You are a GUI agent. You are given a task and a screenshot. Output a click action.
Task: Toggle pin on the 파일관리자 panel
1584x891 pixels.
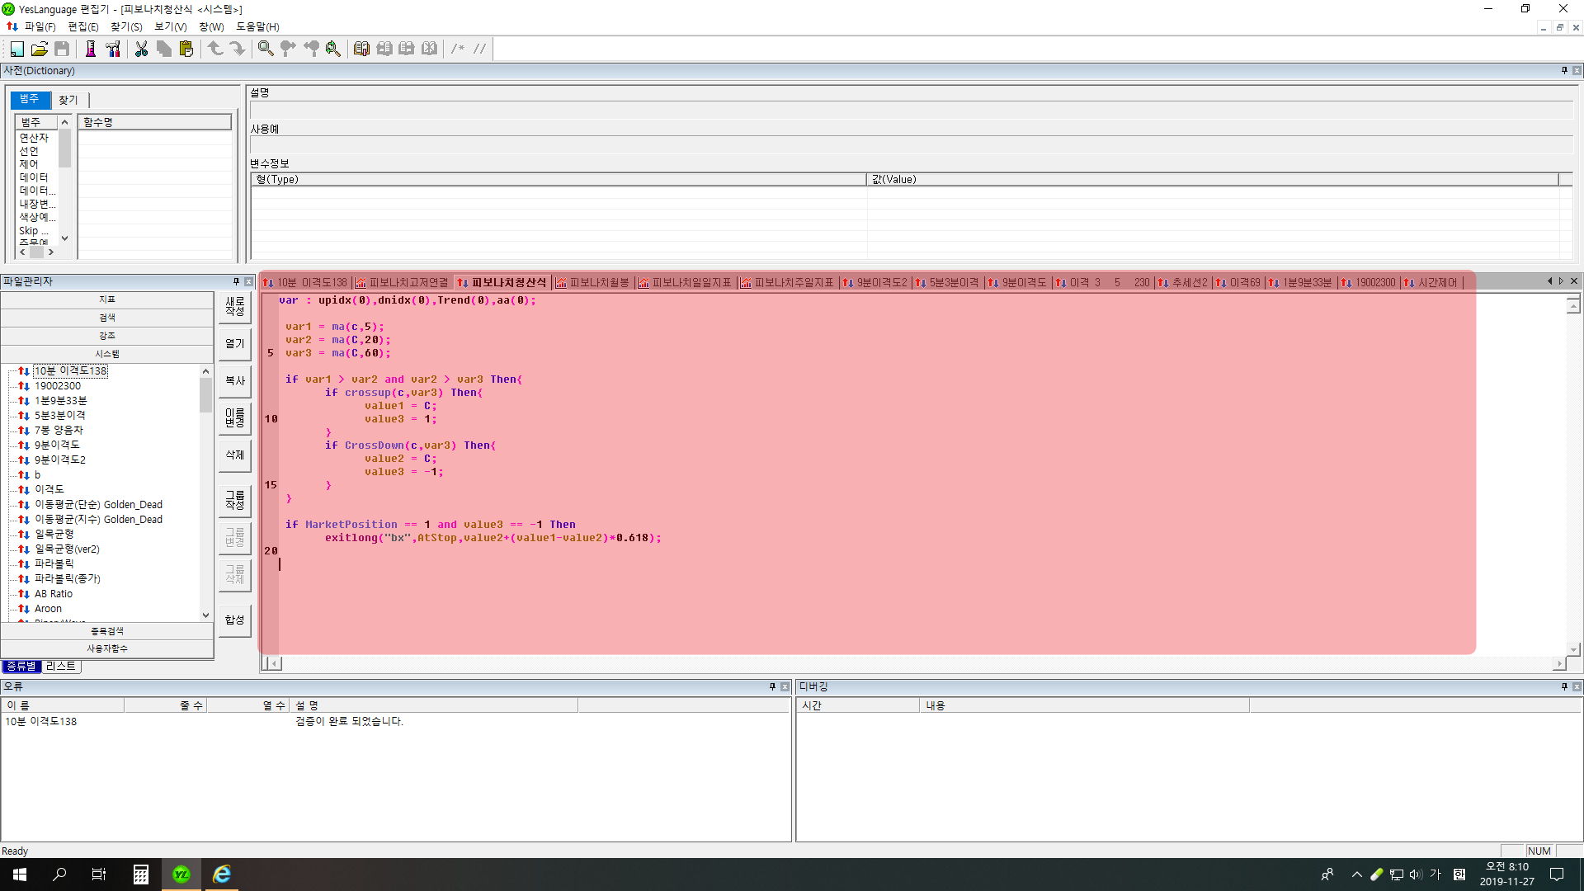click(x=236, y=281)
